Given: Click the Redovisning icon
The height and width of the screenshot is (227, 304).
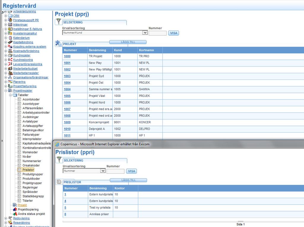Looking at the screenshot, I should click(x=10, y=218).
